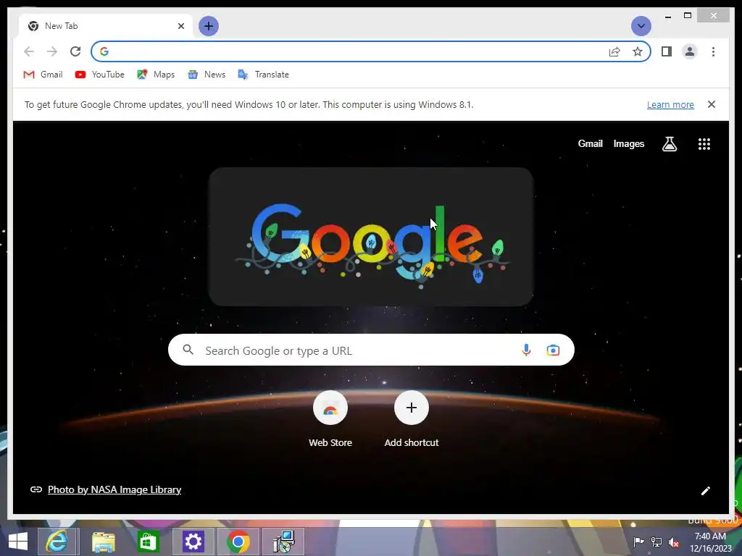Customize this page with the pencil icon
The height and width of the screenshot is (556, 742).
pyautogui.click(x=705, y=491)
